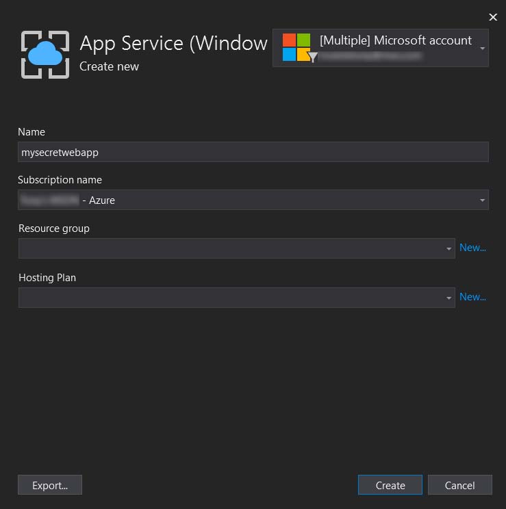This screenshot has width=506, height=509.
Task: Open the Resource group dropdown
Action: click(x=237, y=248)
